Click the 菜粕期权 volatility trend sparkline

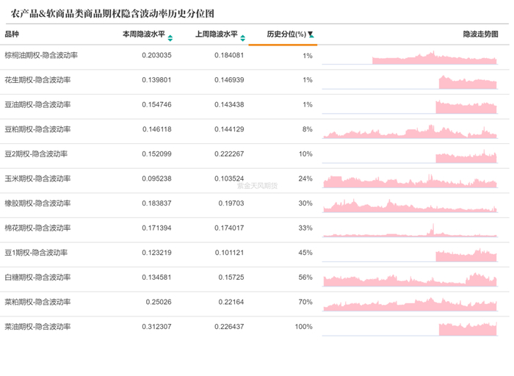point(410,304)
